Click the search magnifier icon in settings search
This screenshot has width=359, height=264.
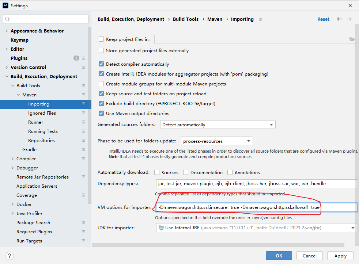click(x=8, y=19)
